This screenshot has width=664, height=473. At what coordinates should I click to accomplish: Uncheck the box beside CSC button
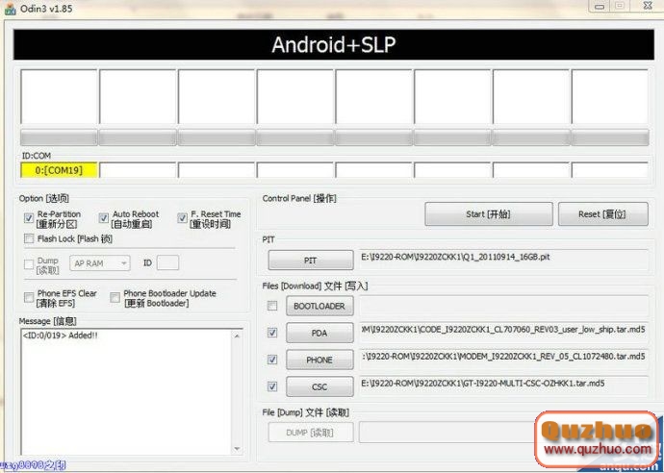[x=272, y=386]
